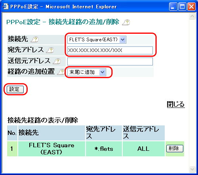Click the 設定 button

(x=15, y=89)
